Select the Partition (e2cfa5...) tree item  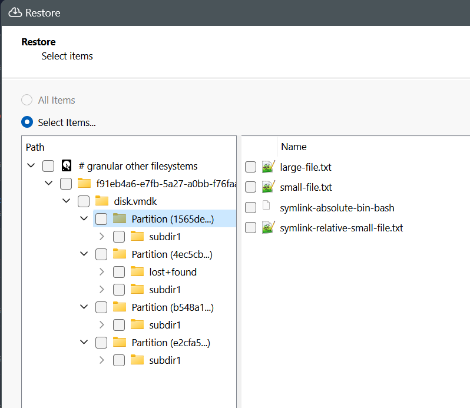point(171,343)
